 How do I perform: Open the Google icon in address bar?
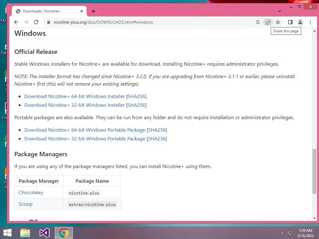tap(258, 22)
